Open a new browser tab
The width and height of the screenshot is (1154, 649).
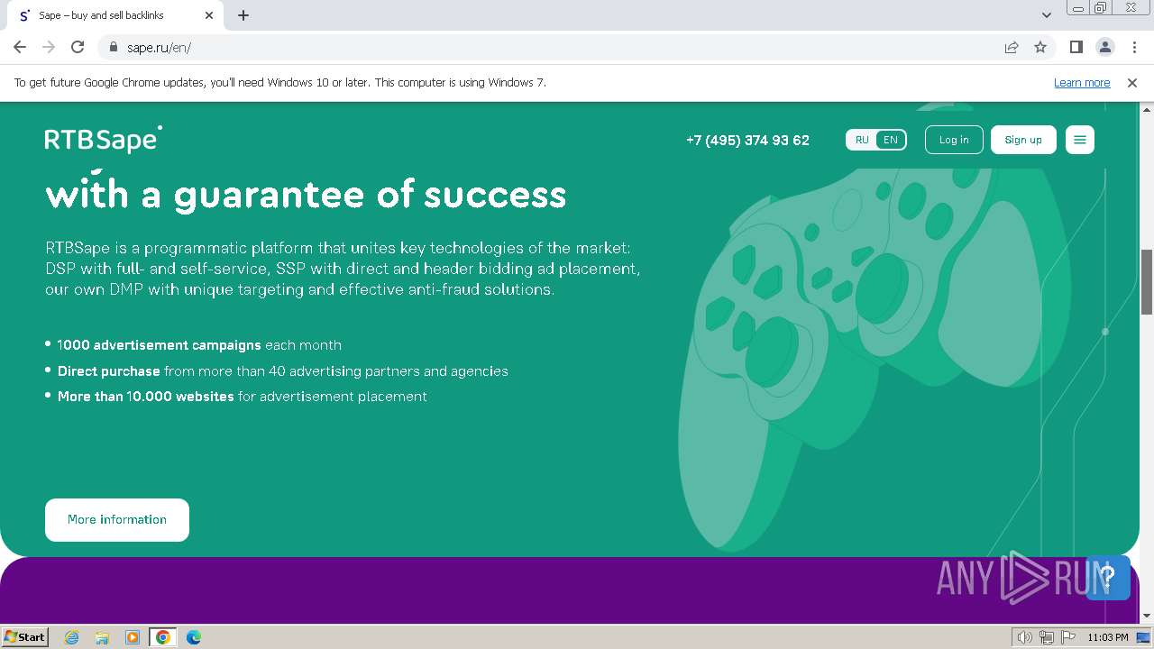coord(243,15)
